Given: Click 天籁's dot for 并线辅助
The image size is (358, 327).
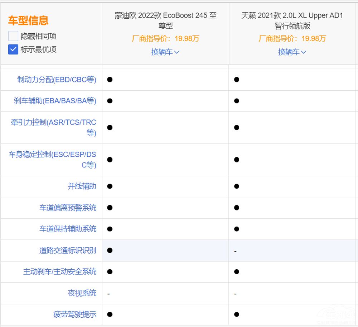Looking at the screenshot, I should coord(237,186).
